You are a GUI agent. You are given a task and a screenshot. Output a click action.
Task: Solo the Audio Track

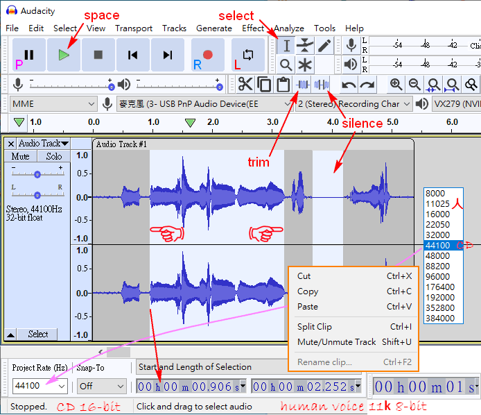coord(54,157)
